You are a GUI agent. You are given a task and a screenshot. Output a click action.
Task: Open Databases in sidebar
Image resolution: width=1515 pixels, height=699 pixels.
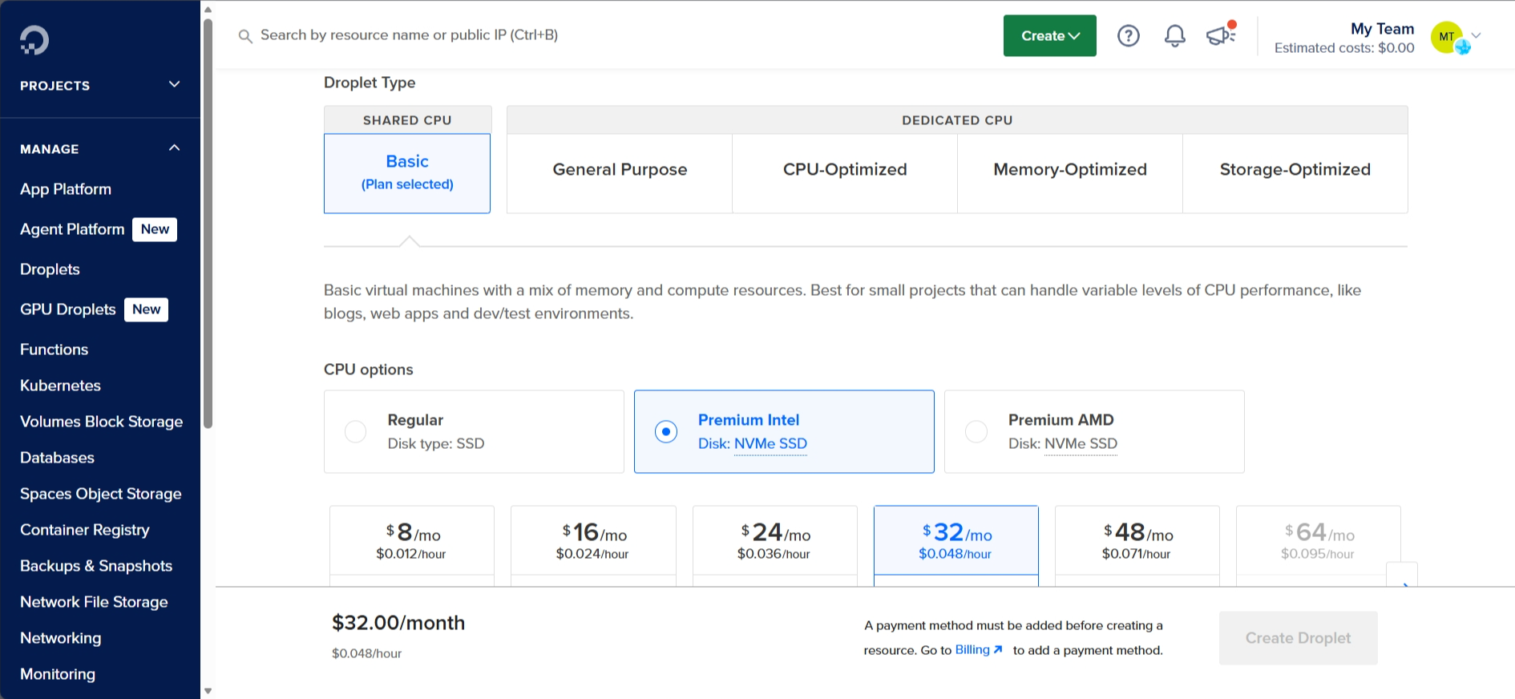[57, 458]
